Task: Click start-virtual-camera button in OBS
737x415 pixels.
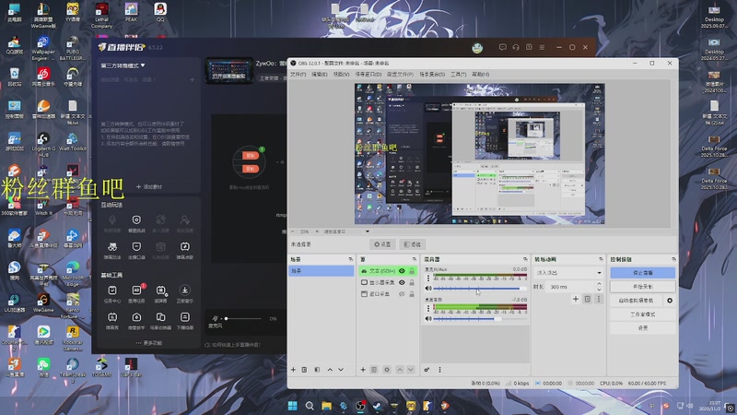Action: click(636, 301)
